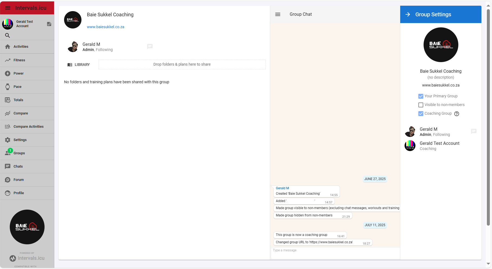Screen dimensions: 492x269
Task: Click the search magnifier icon in sidebar
Action: click(x=8, y=36)
